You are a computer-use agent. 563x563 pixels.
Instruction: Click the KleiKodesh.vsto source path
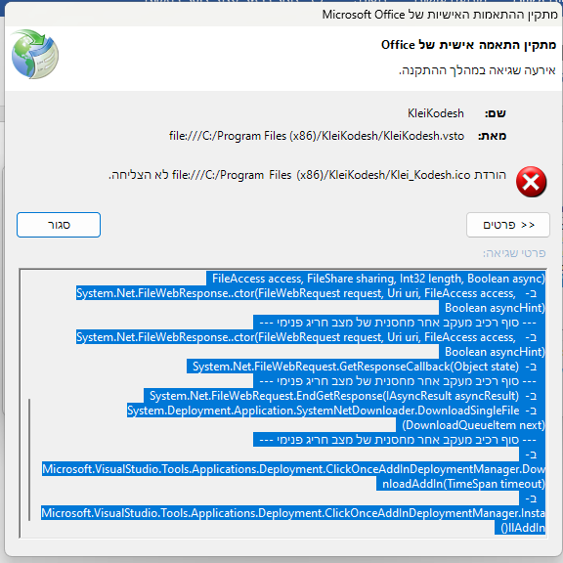[x=317, y=136]
